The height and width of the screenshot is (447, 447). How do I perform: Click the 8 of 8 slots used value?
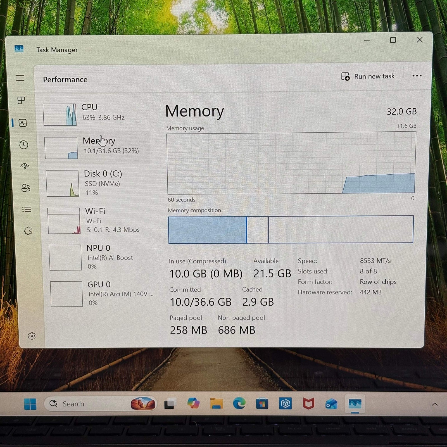coord(368,271)
